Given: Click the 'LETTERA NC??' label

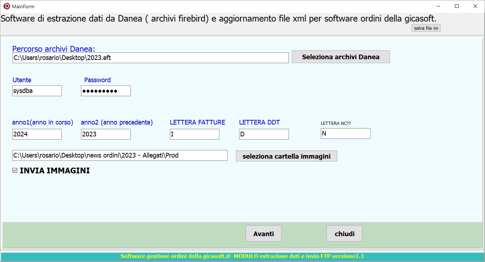Looking at the screenshot, I should pyautogui.click(x=336, y=123).
